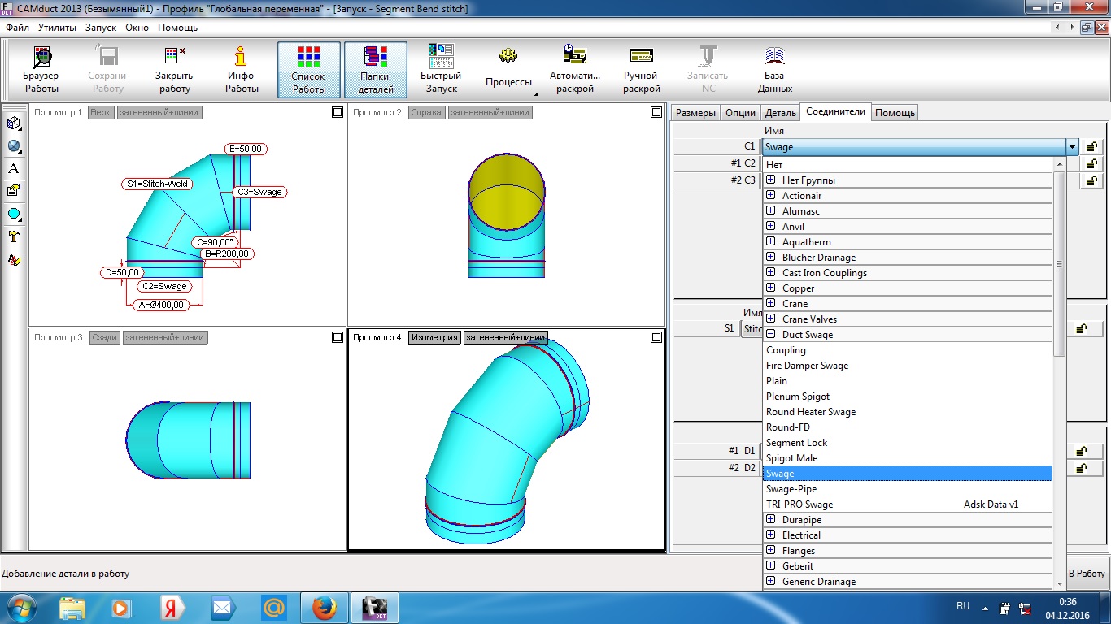Toggle the lock in the #2 C3 row
1111x624 pixels.
tap(1092, 180)
